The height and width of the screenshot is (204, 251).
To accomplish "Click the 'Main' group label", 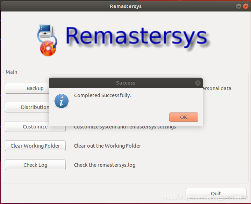I will pyautogui.click(x=12, y=72).
